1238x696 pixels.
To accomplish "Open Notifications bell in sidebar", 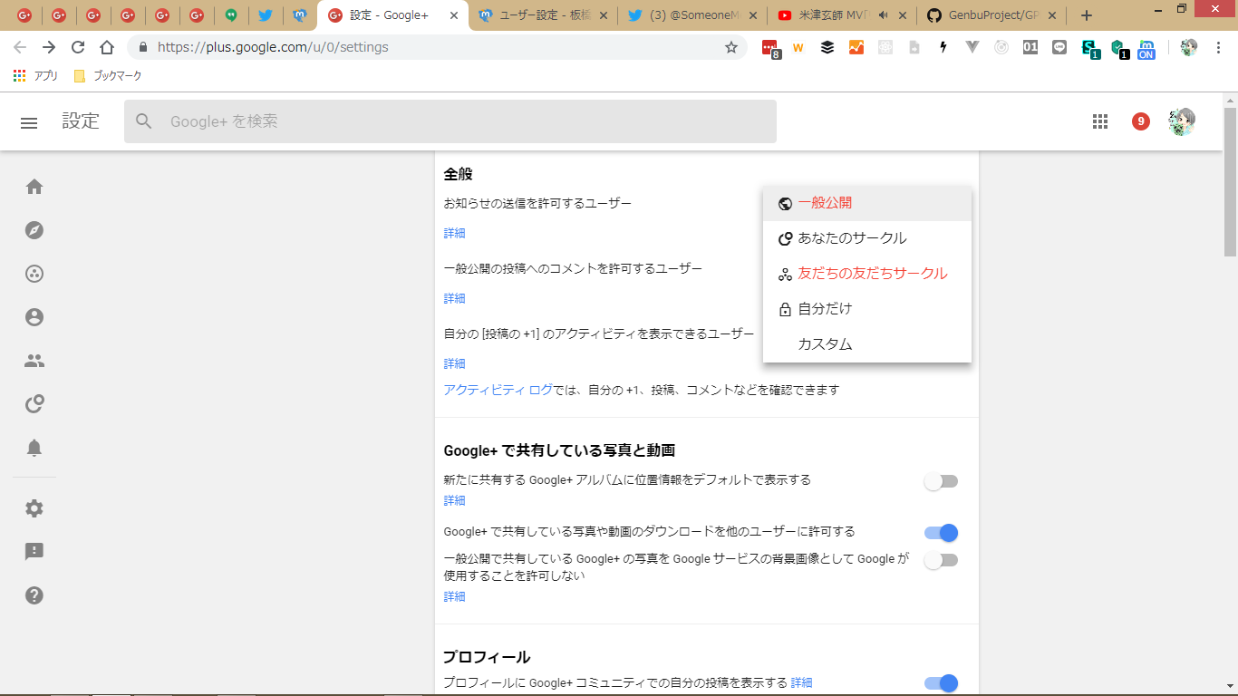I will (x=34, y=448).
